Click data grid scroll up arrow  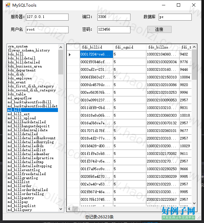pos(194,47)
